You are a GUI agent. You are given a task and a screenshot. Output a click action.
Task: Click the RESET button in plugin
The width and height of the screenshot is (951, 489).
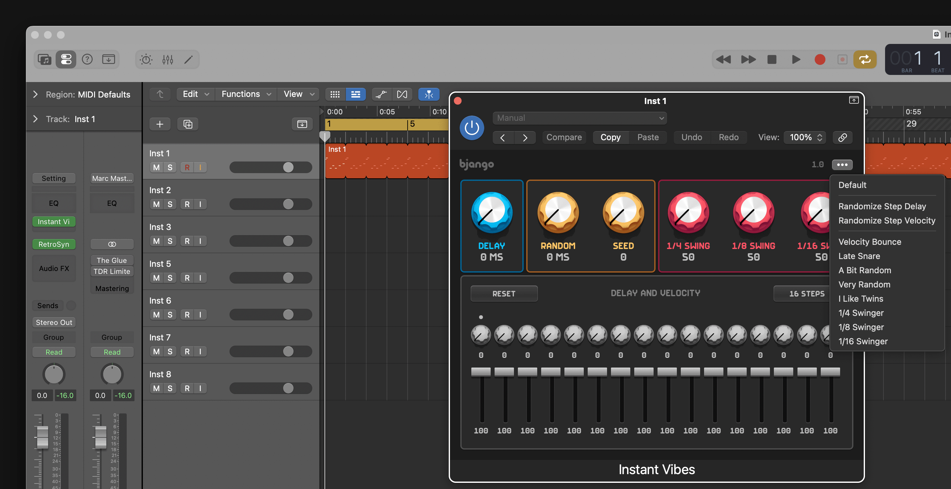(504, 294)
